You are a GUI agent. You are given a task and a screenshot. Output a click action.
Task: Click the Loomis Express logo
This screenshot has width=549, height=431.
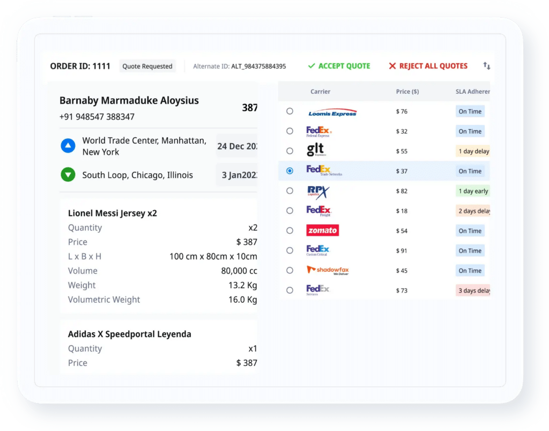(332, 112)
